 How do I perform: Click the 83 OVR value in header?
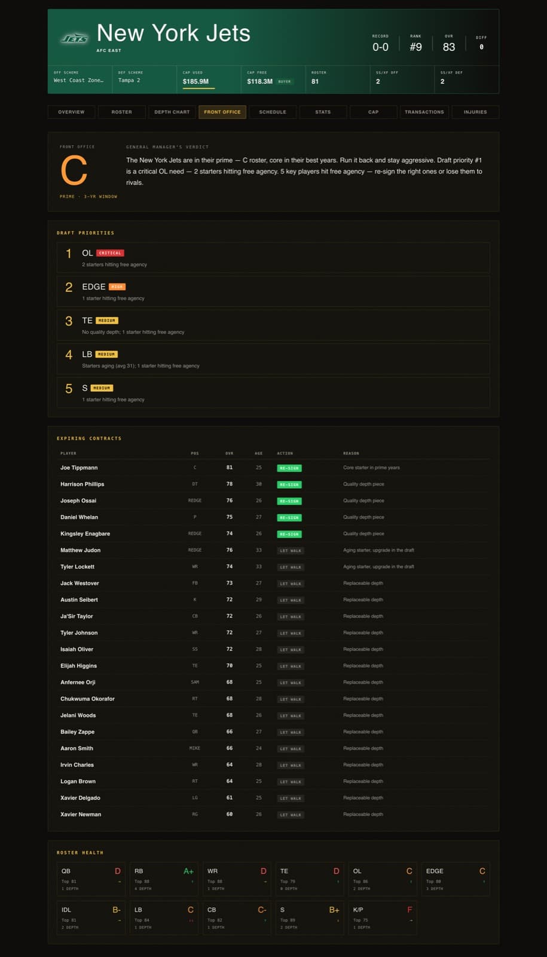[449, 47]
